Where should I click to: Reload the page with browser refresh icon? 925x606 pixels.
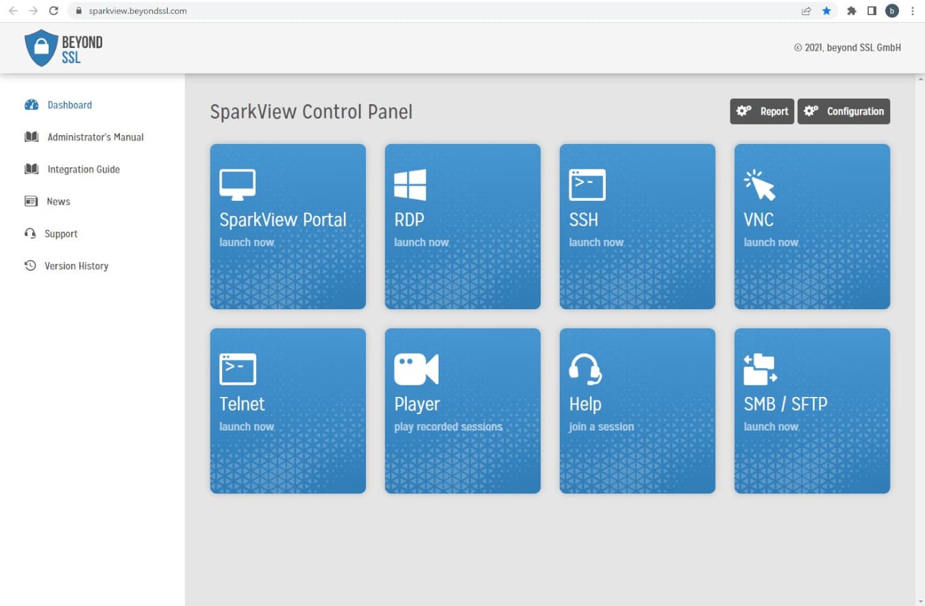(x=53, y=11)
